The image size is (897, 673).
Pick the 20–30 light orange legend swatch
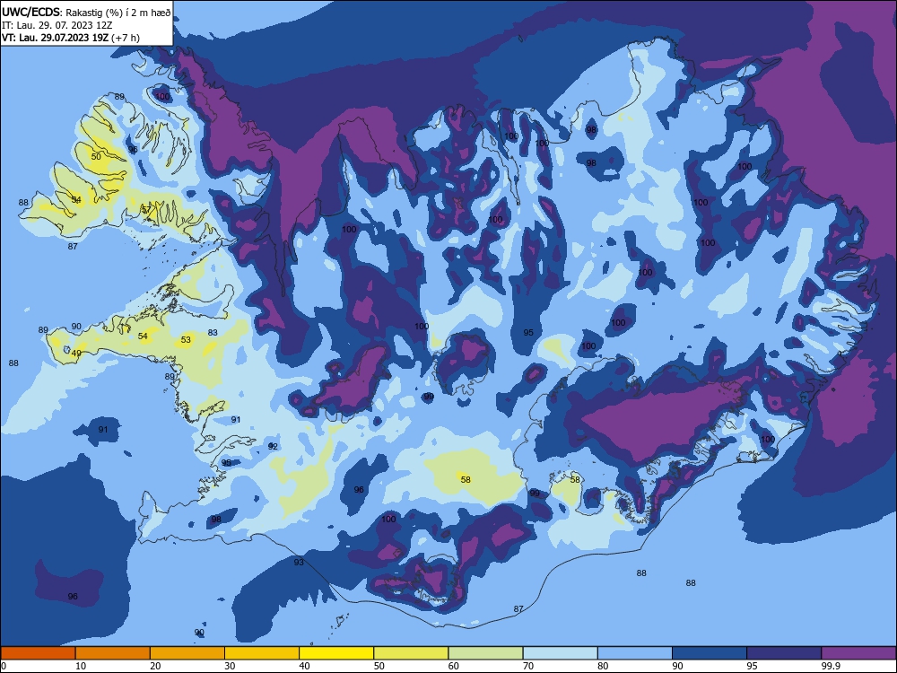tap(187, 653)
